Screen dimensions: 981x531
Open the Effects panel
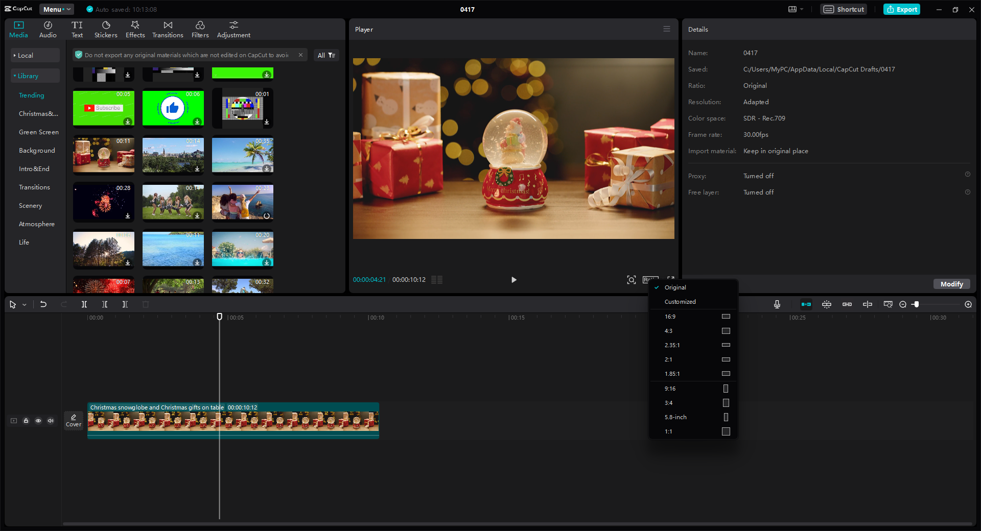pyautogui.click(x=135, y=29)
